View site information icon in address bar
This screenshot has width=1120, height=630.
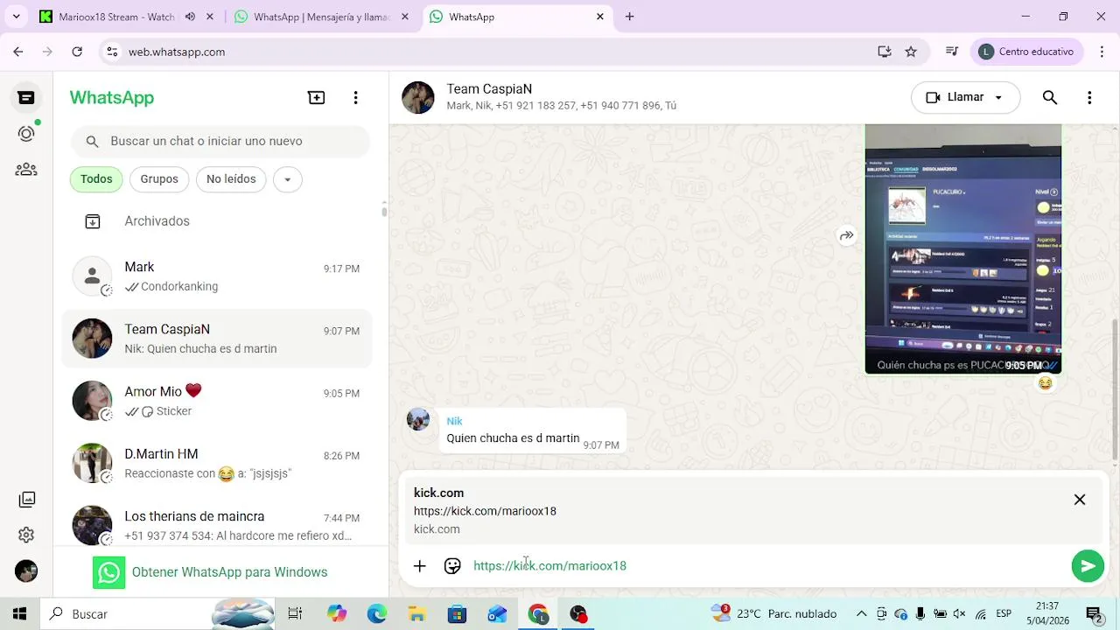tap(112, 52)
